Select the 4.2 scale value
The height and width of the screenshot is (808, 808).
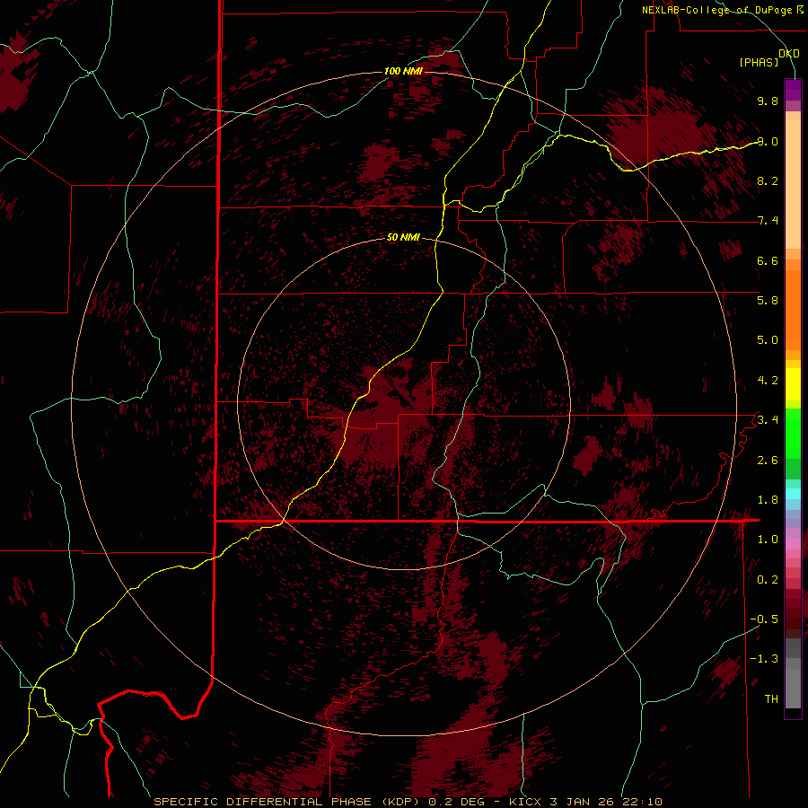pyautogui.click(x=768, y=380)
